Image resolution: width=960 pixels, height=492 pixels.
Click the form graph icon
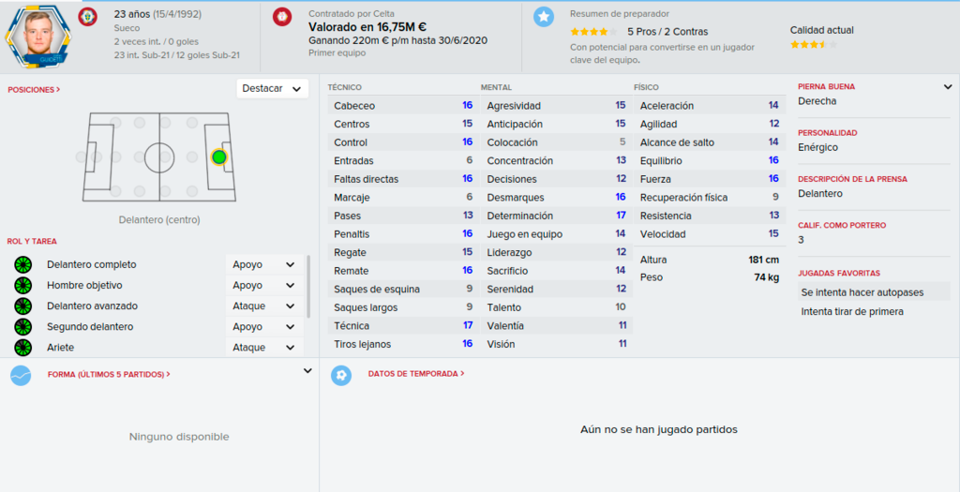21,375
